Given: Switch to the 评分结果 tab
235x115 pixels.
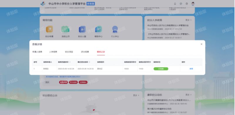Looking at the screenshot, I should [x=85, y=52].
